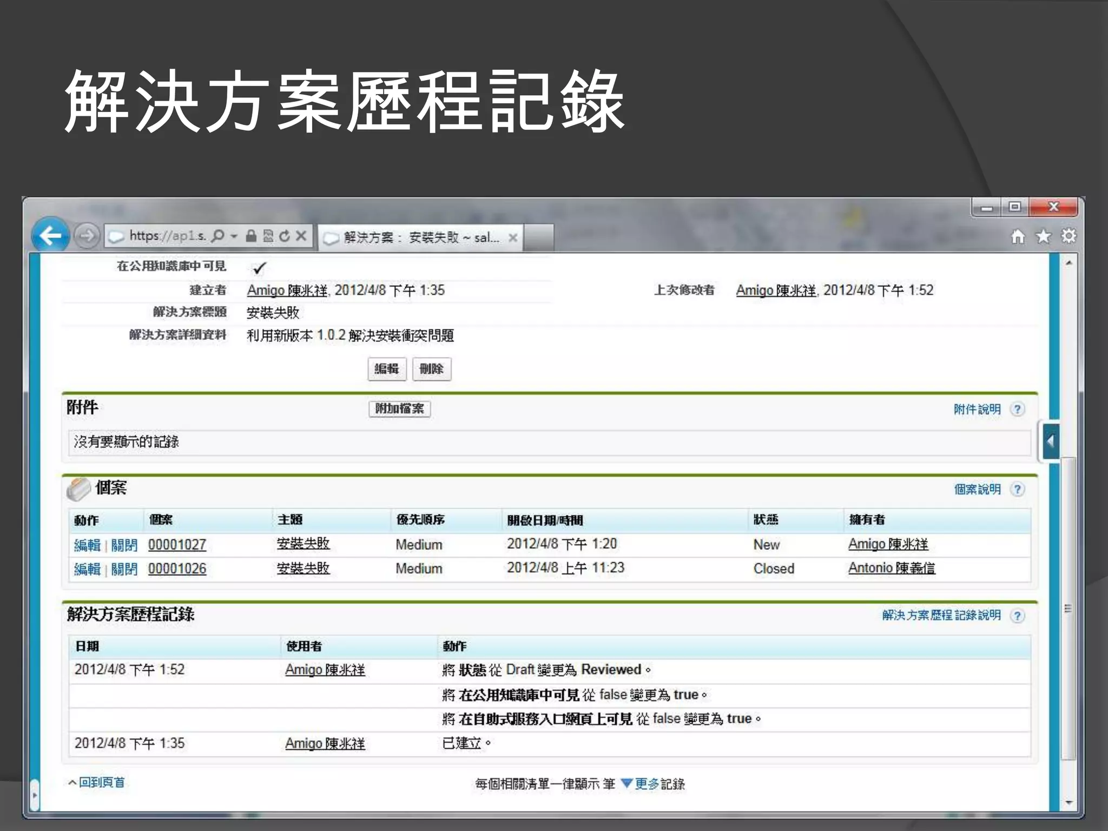Click help icon beside 解決方案歷程記錄說明

coord(1018,616)
